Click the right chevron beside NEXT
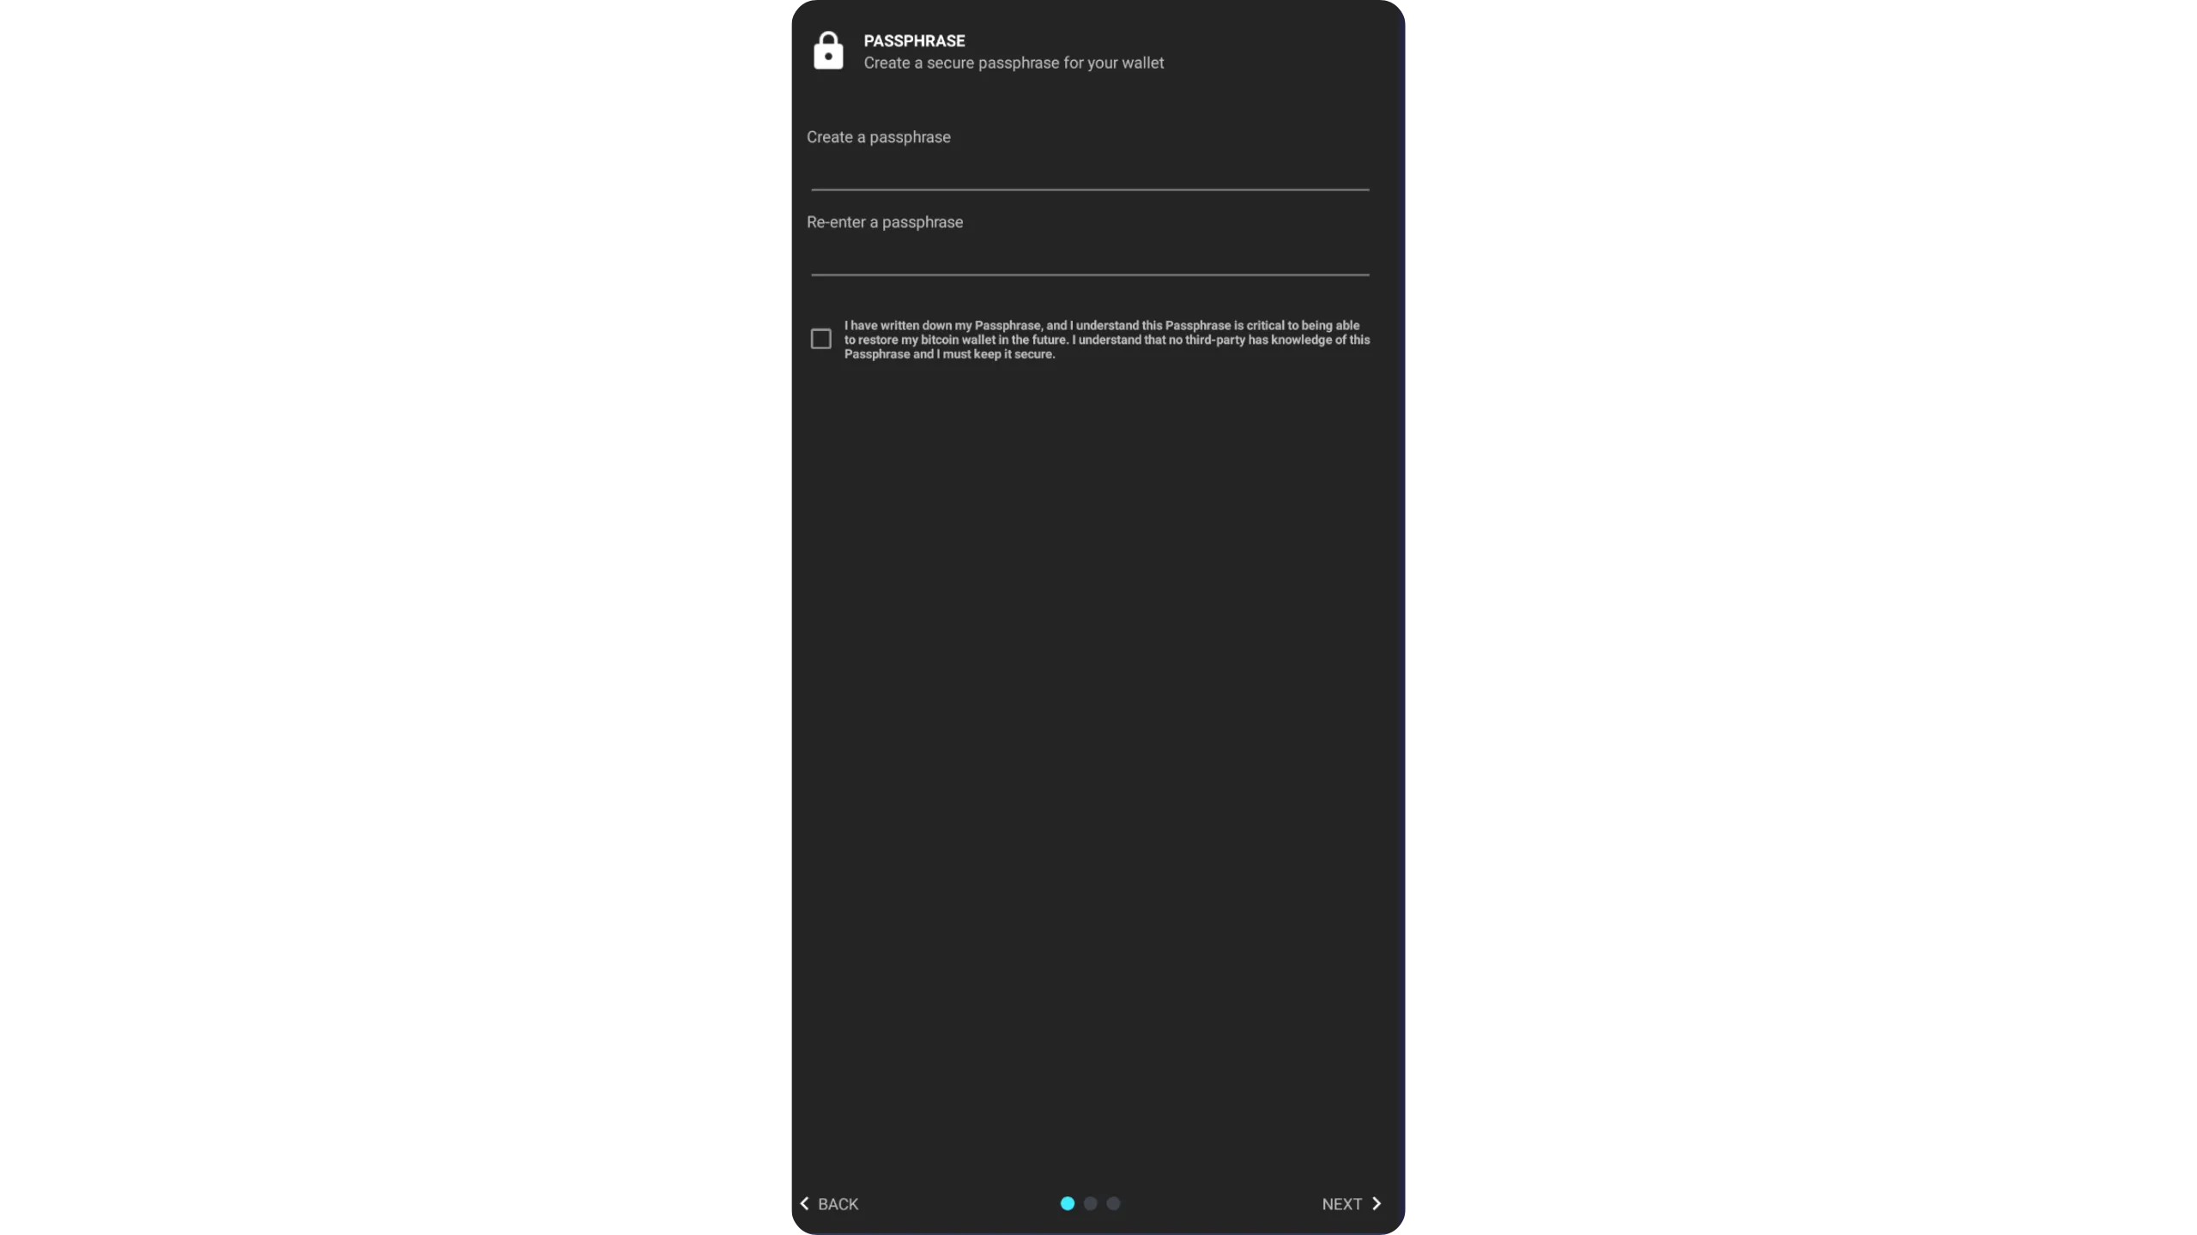The image size is (2197, 1235). click(1377, 1203)
